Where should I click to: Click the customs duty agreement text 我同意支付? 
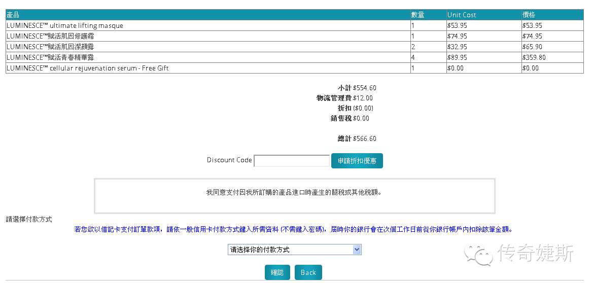[x=295, y=192]
